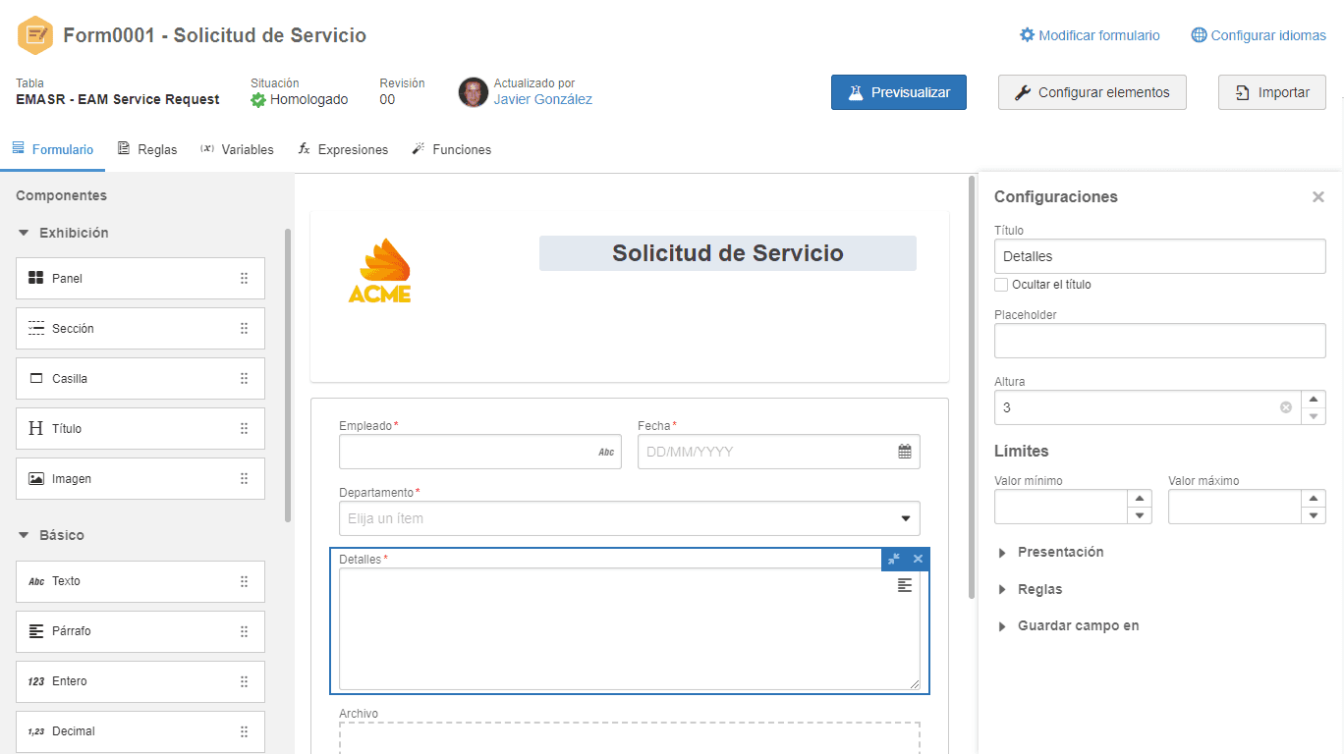Decrease the Valor mínimo

click(x=1140, y=515)
